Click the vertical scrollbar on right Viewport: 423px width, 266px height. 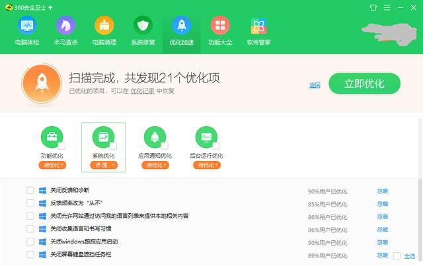click(x=420, y=220)
